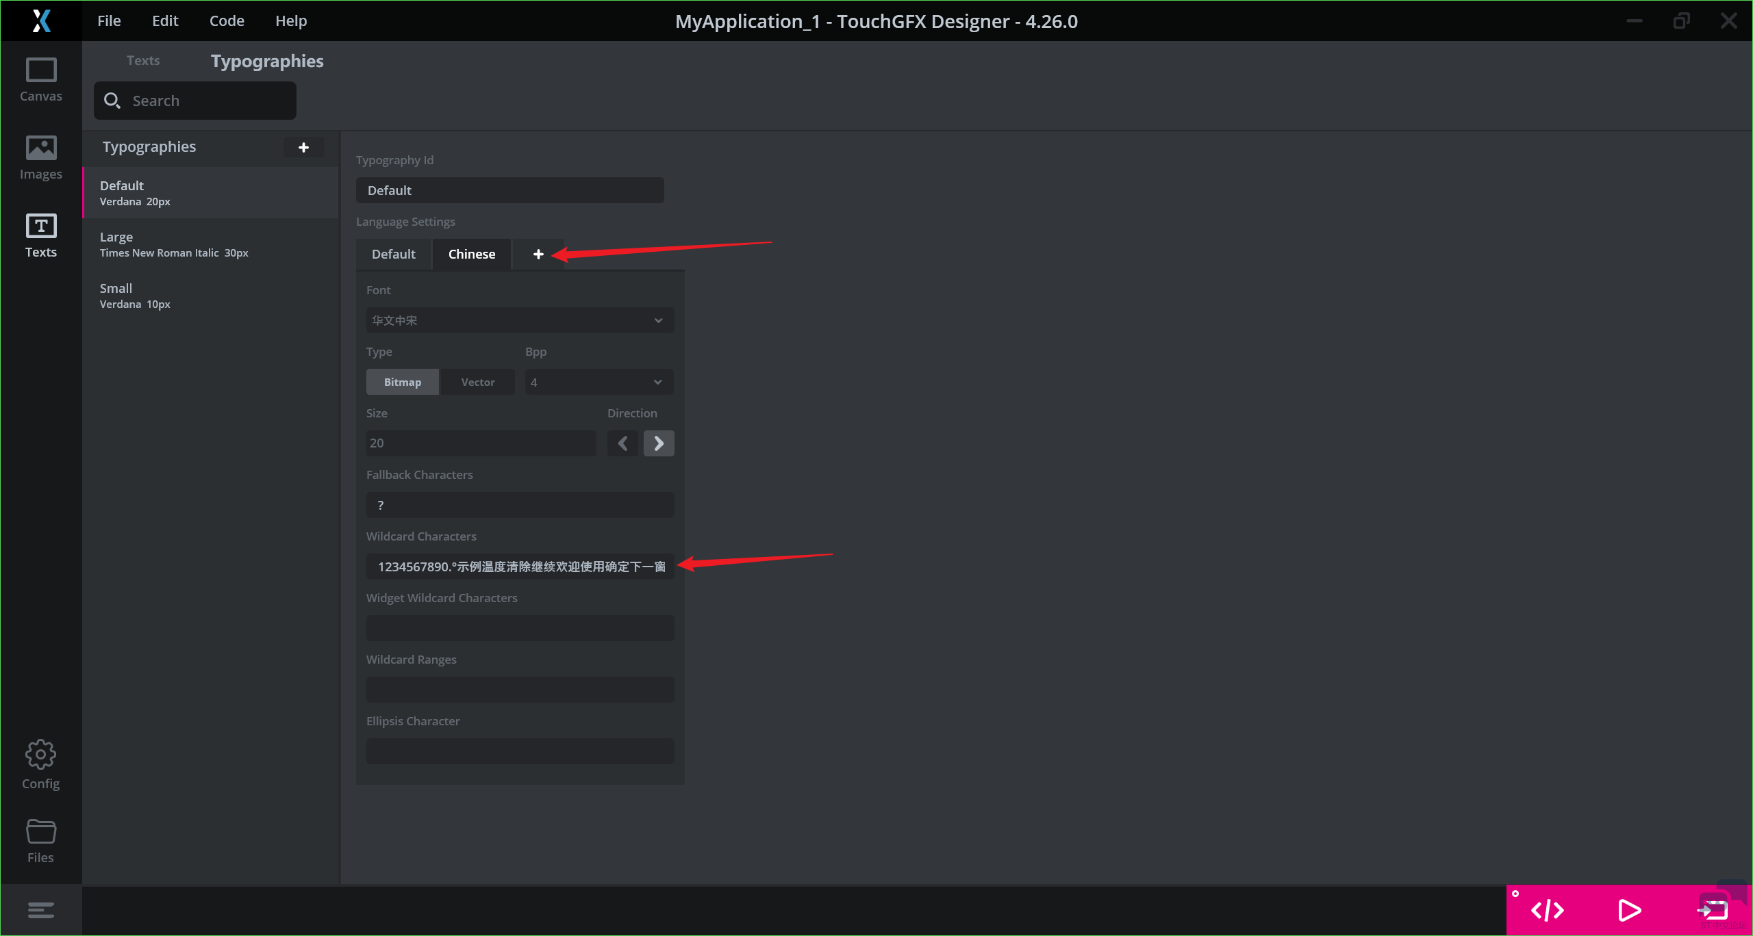1753x936 pixels.
Task: Set text direction to right-to-left arrow
Action: pyautogui.click(x=622, y=443)
